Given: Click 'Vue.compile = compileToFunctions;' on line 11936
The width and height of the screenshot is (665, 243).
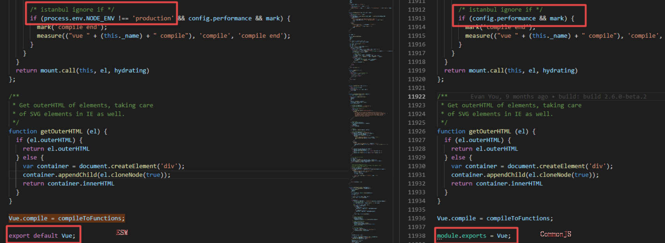Looking at the screenshot, I should 495,219.
